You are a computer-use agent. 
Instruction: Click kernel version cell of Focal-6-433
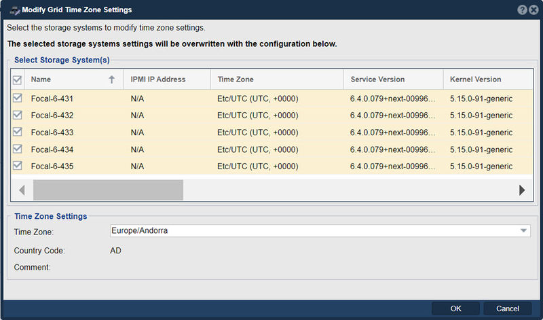click(481, 132)
